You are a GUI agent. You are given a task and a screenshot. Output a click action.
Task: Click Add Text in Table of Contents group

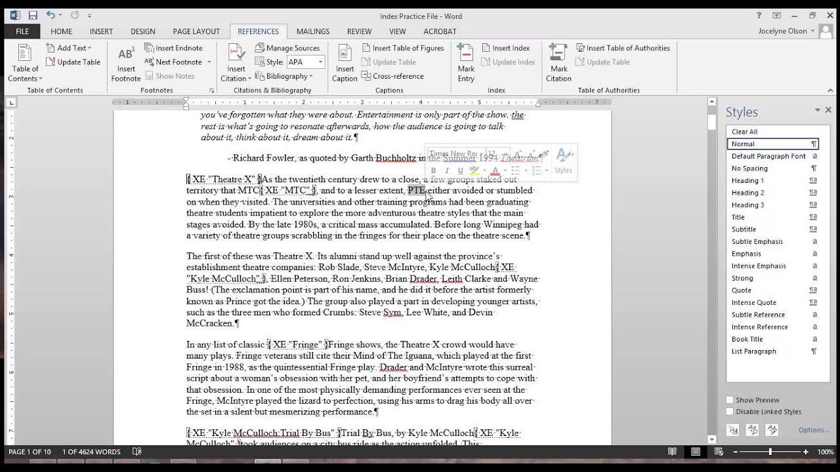(69, 48)
